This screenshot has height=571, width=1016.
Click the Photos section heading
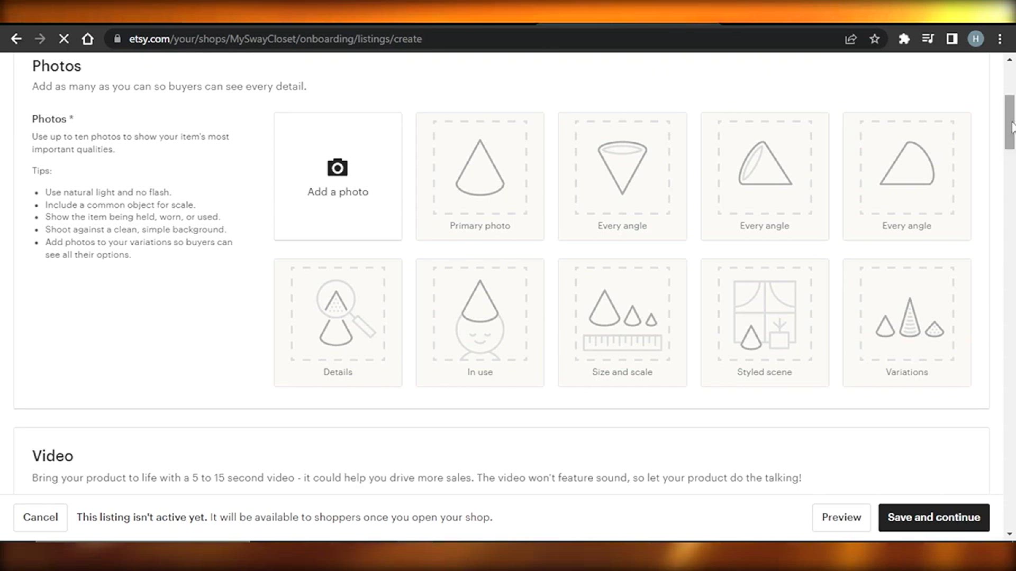tap(57, 66)
